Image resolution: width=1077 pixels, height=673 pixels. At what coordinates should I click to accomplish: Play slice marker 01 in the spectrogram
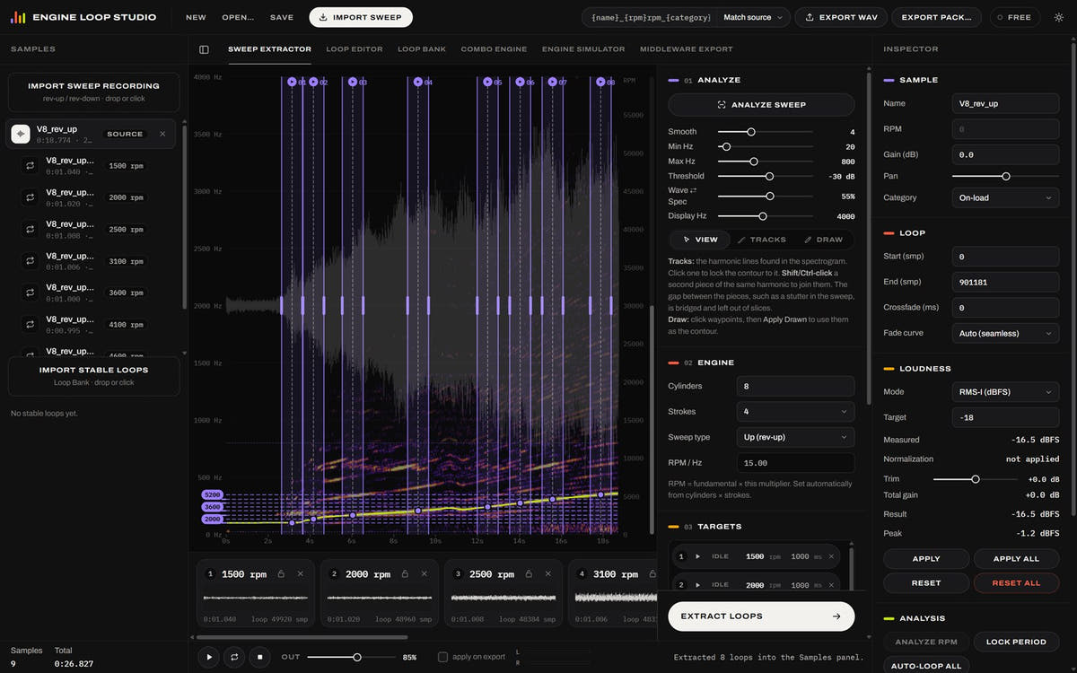point(292,82)
